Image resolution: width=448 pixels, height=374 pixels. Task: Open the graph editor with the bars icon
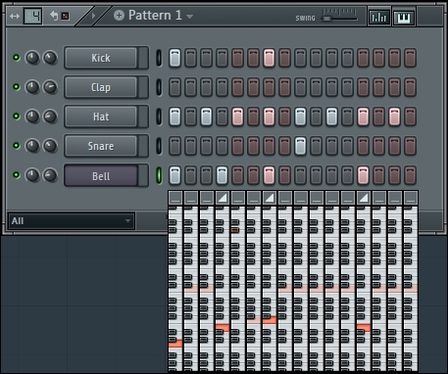(x=379, y=17)
